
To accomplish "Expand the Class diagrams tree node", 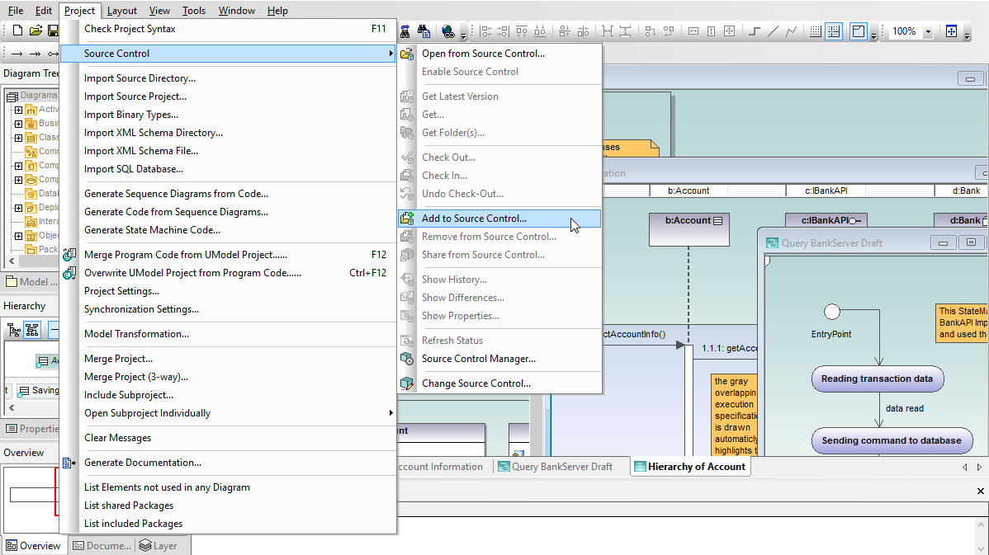I will click(x=18, y=138).
